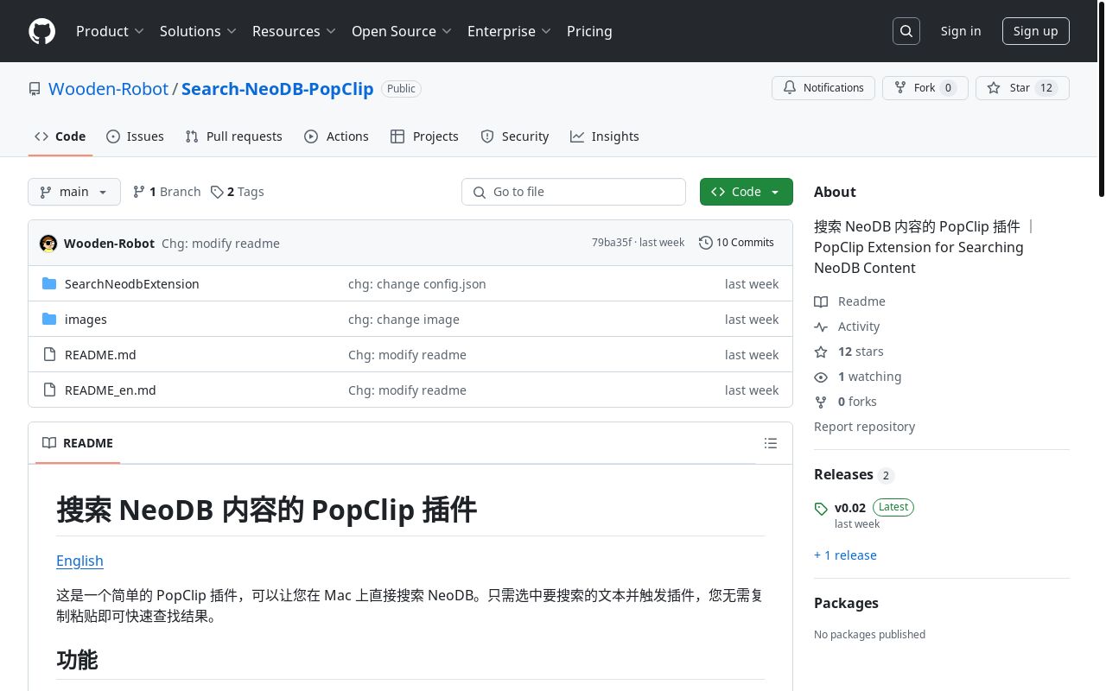Open the English link in README

pos(79,561)
